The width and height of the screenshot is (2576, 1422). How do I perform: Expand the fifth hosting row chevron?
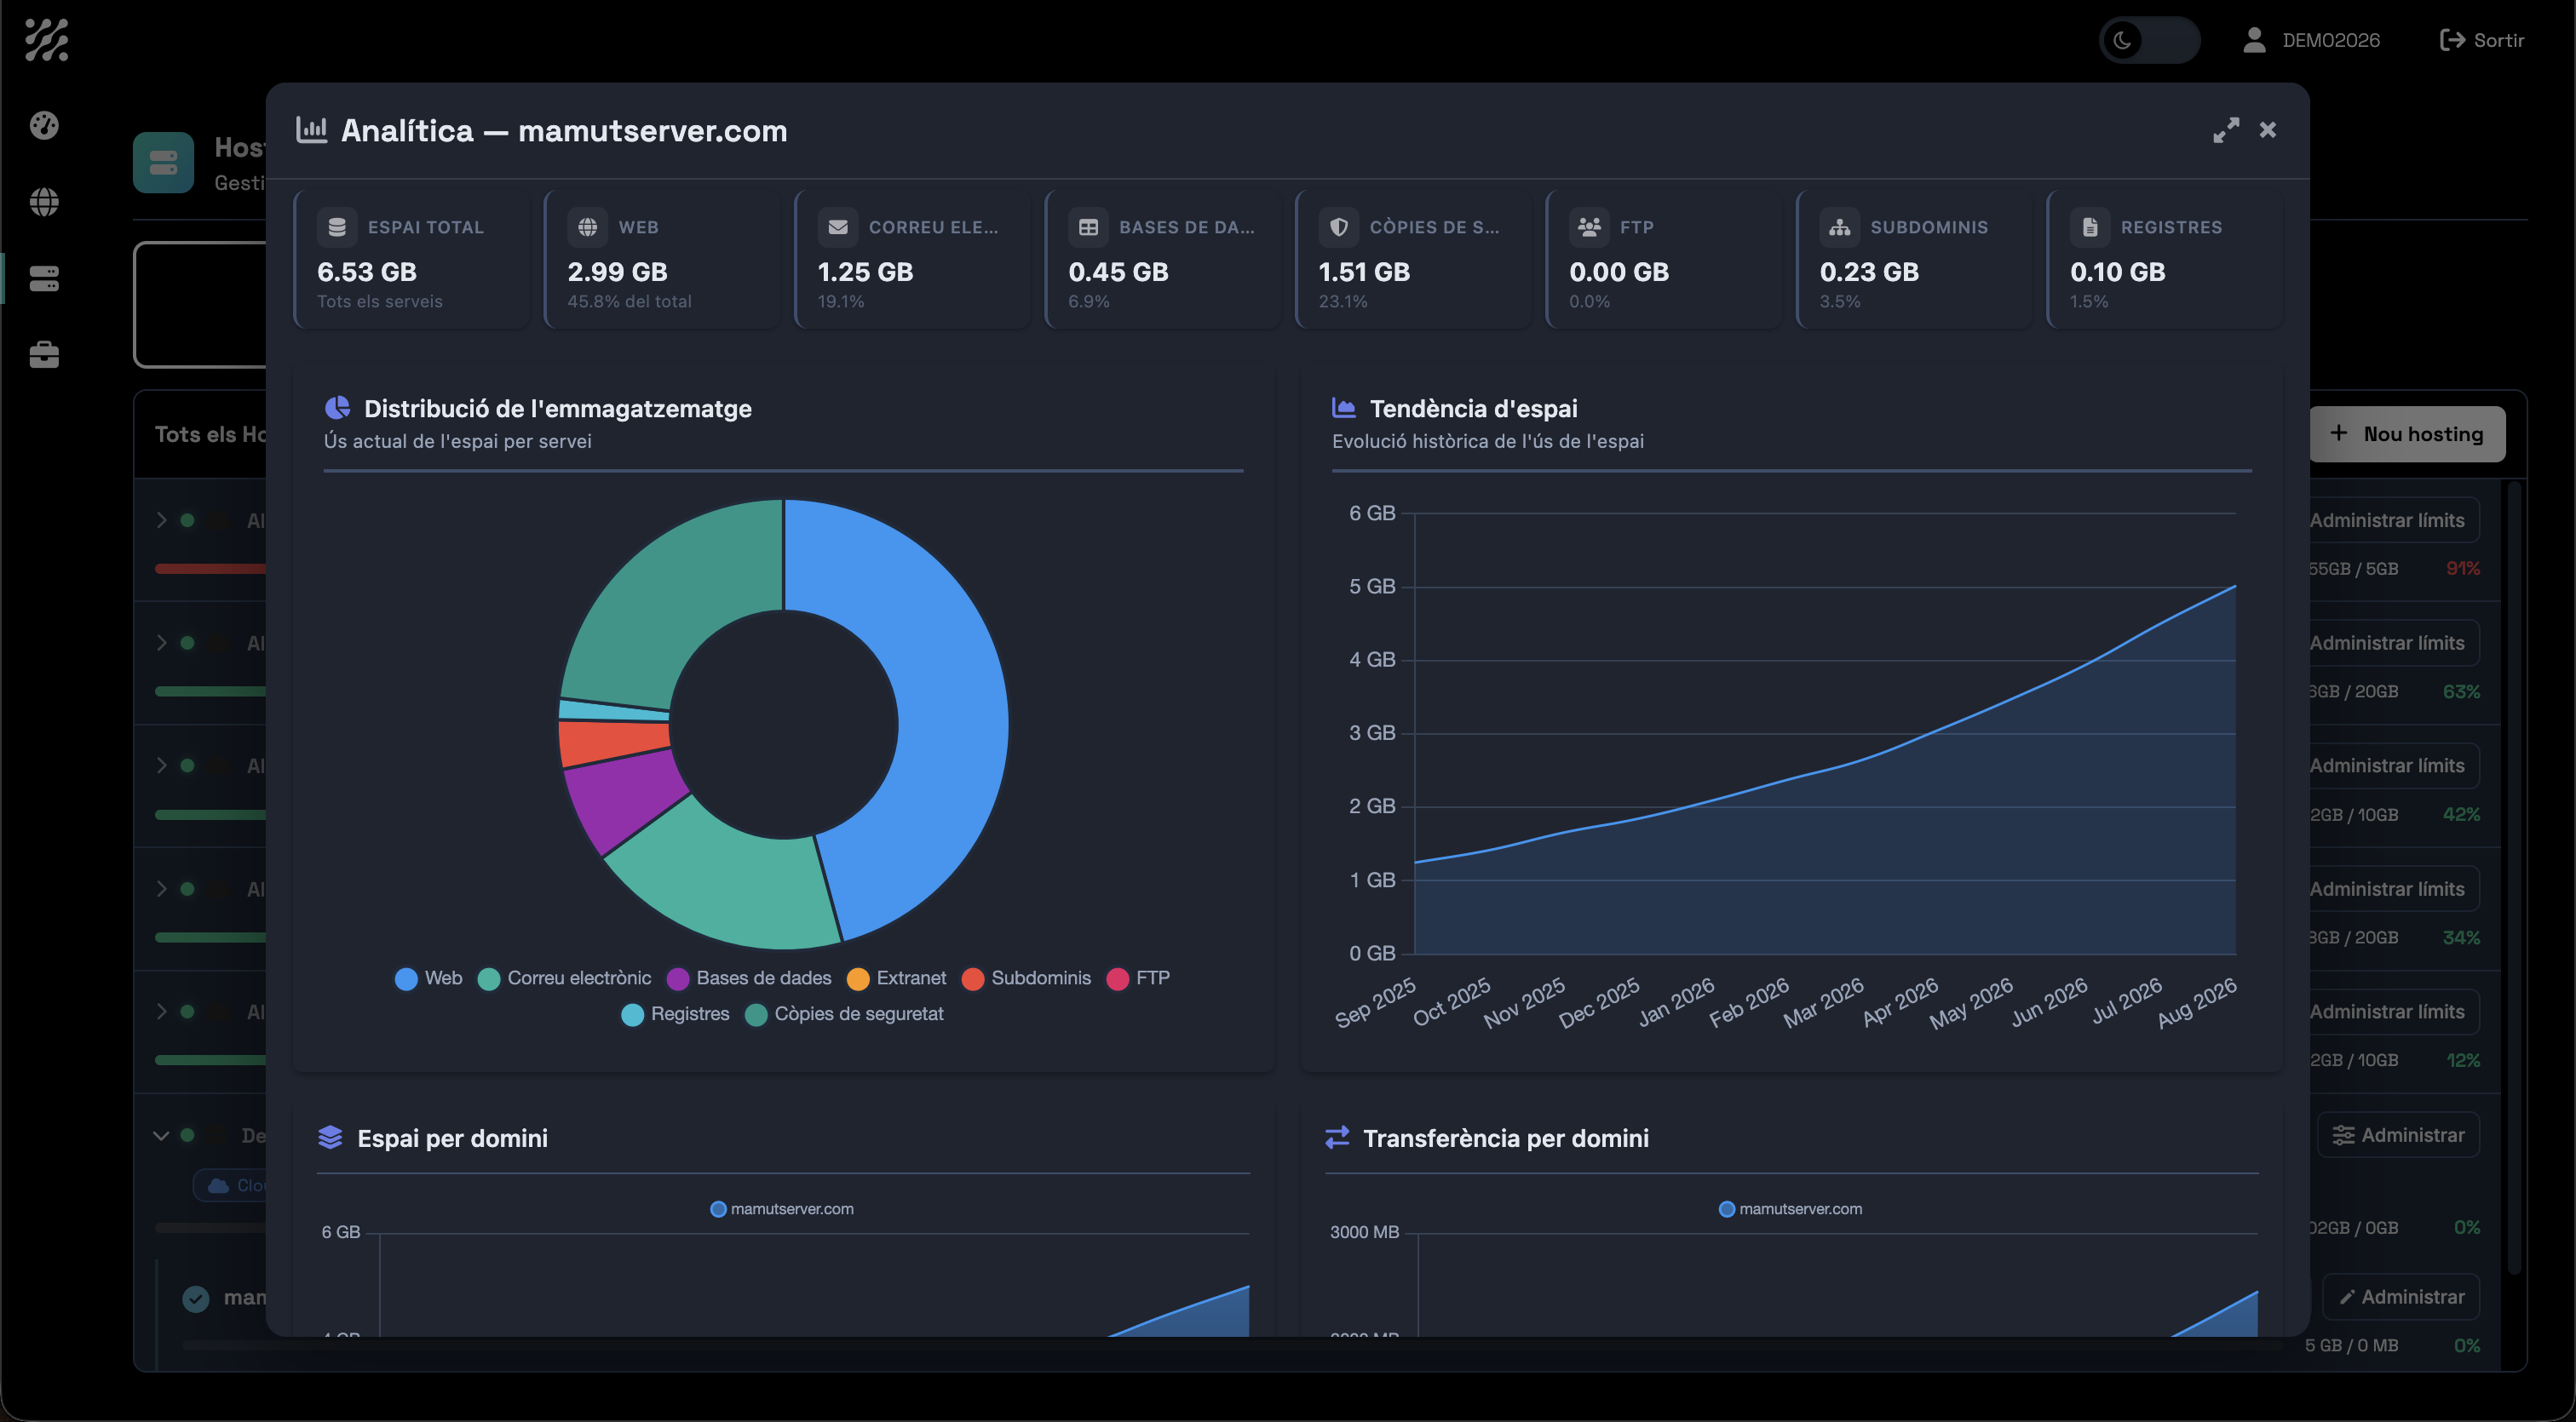click(161, 1012)
